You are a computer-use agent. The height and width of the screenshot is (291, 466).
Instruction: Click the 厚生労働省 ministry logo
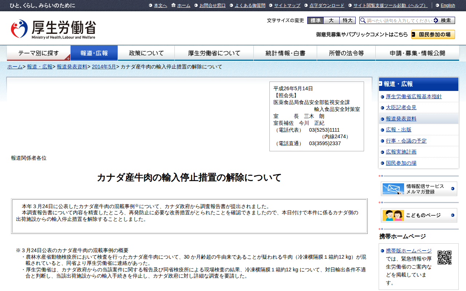tap(53, 29)
